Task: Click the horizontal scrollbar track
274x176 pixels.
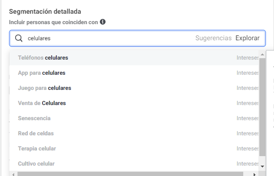Action: coord(130,174)
